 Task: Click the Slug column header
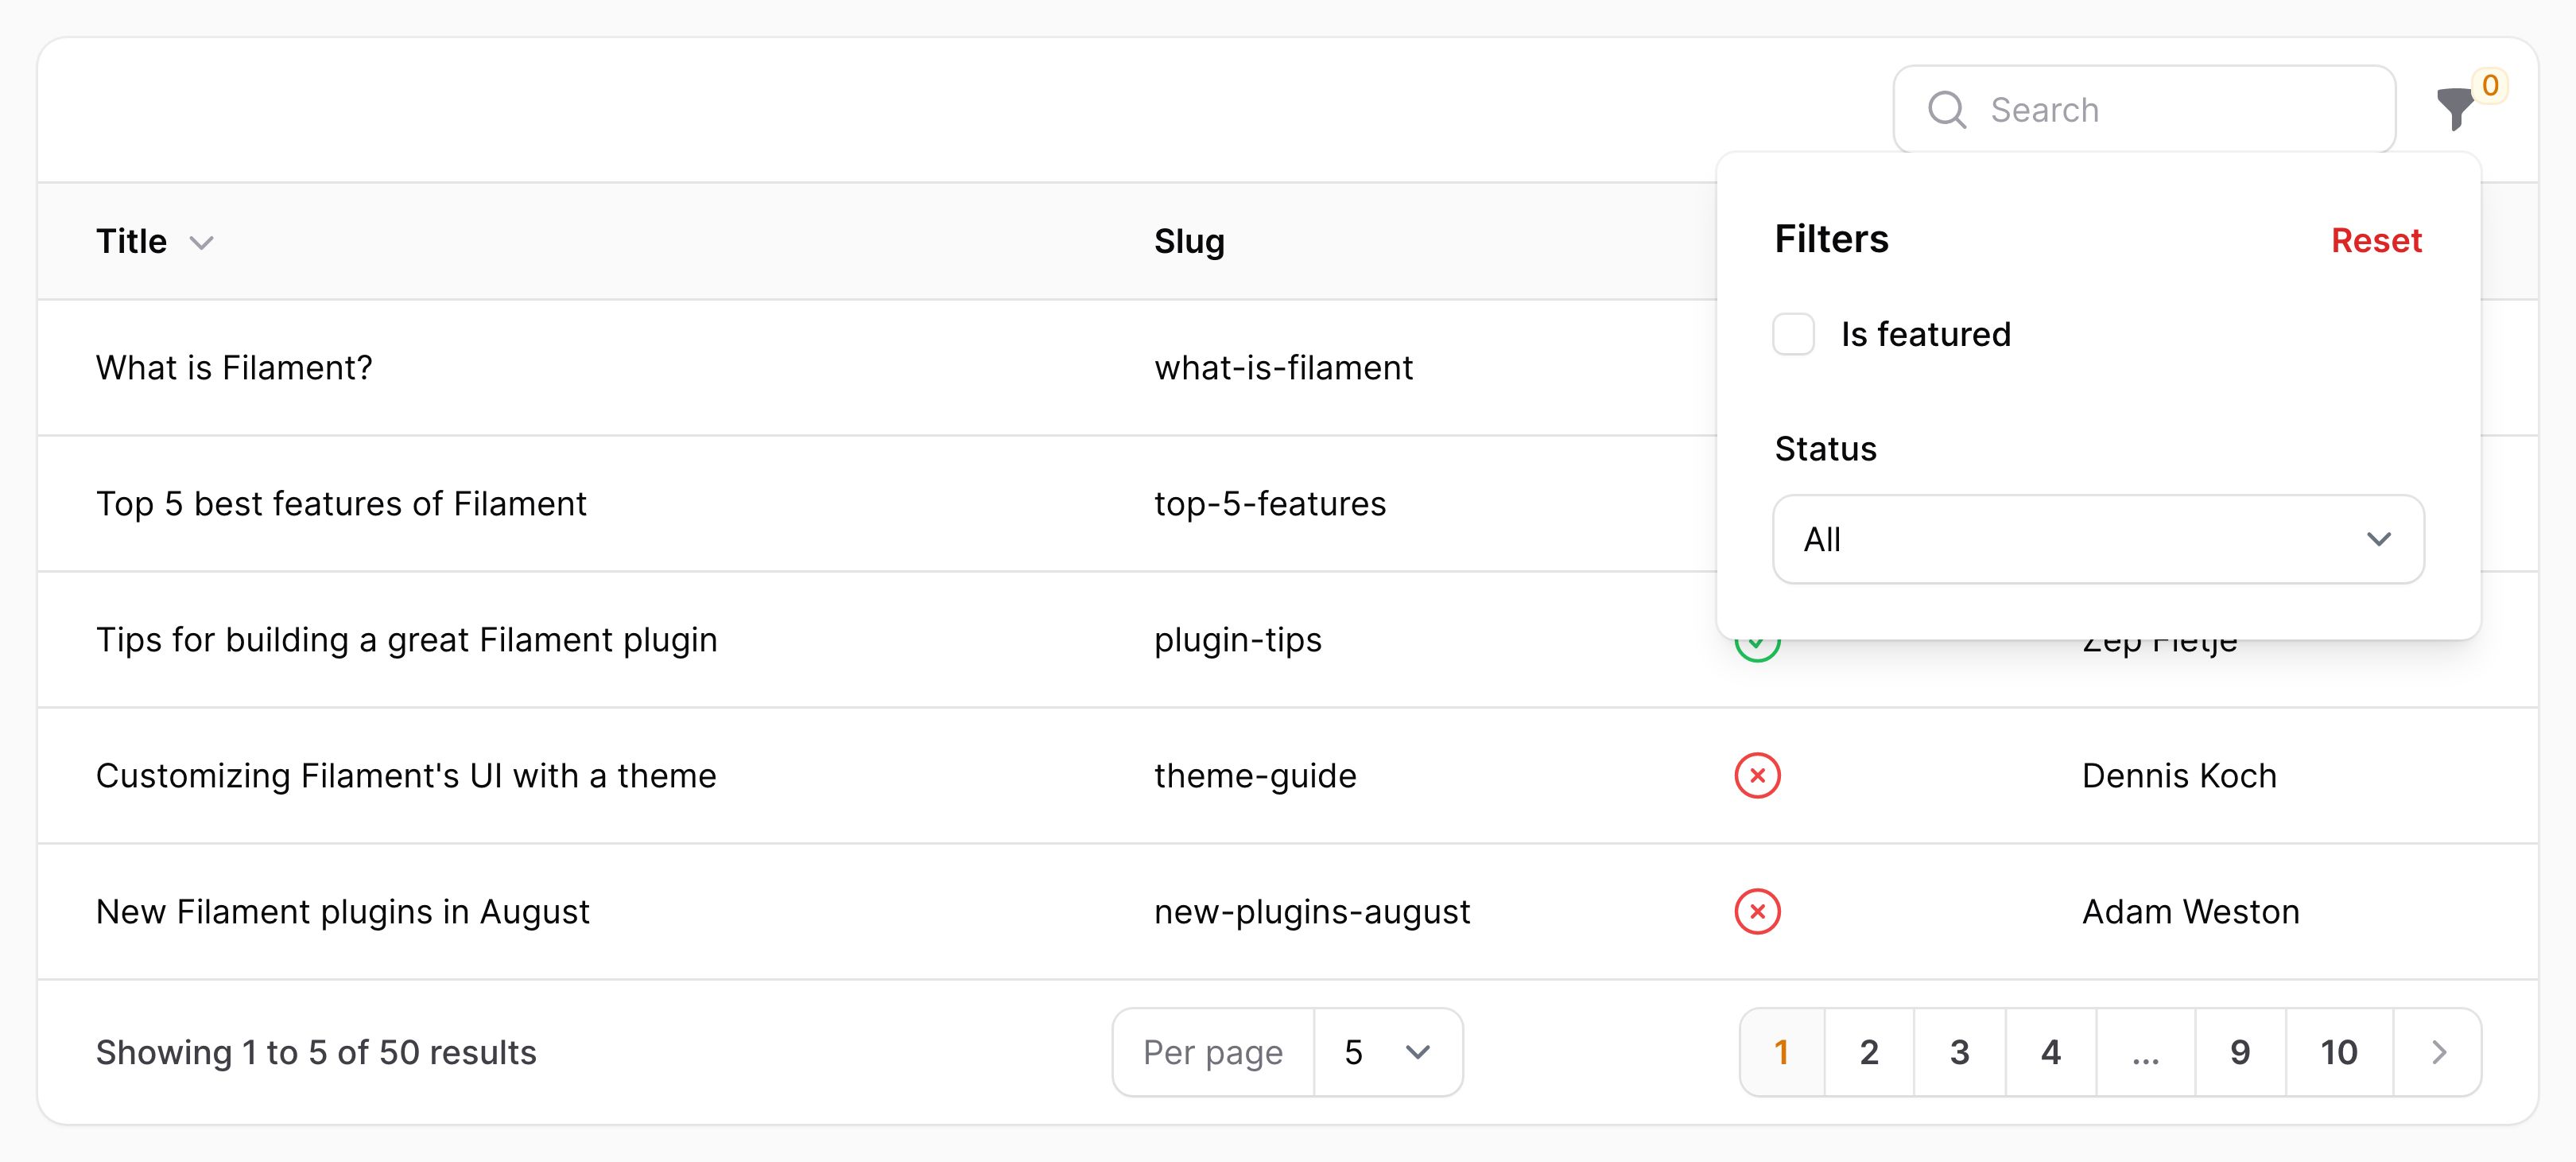[x=1189, y=241]
